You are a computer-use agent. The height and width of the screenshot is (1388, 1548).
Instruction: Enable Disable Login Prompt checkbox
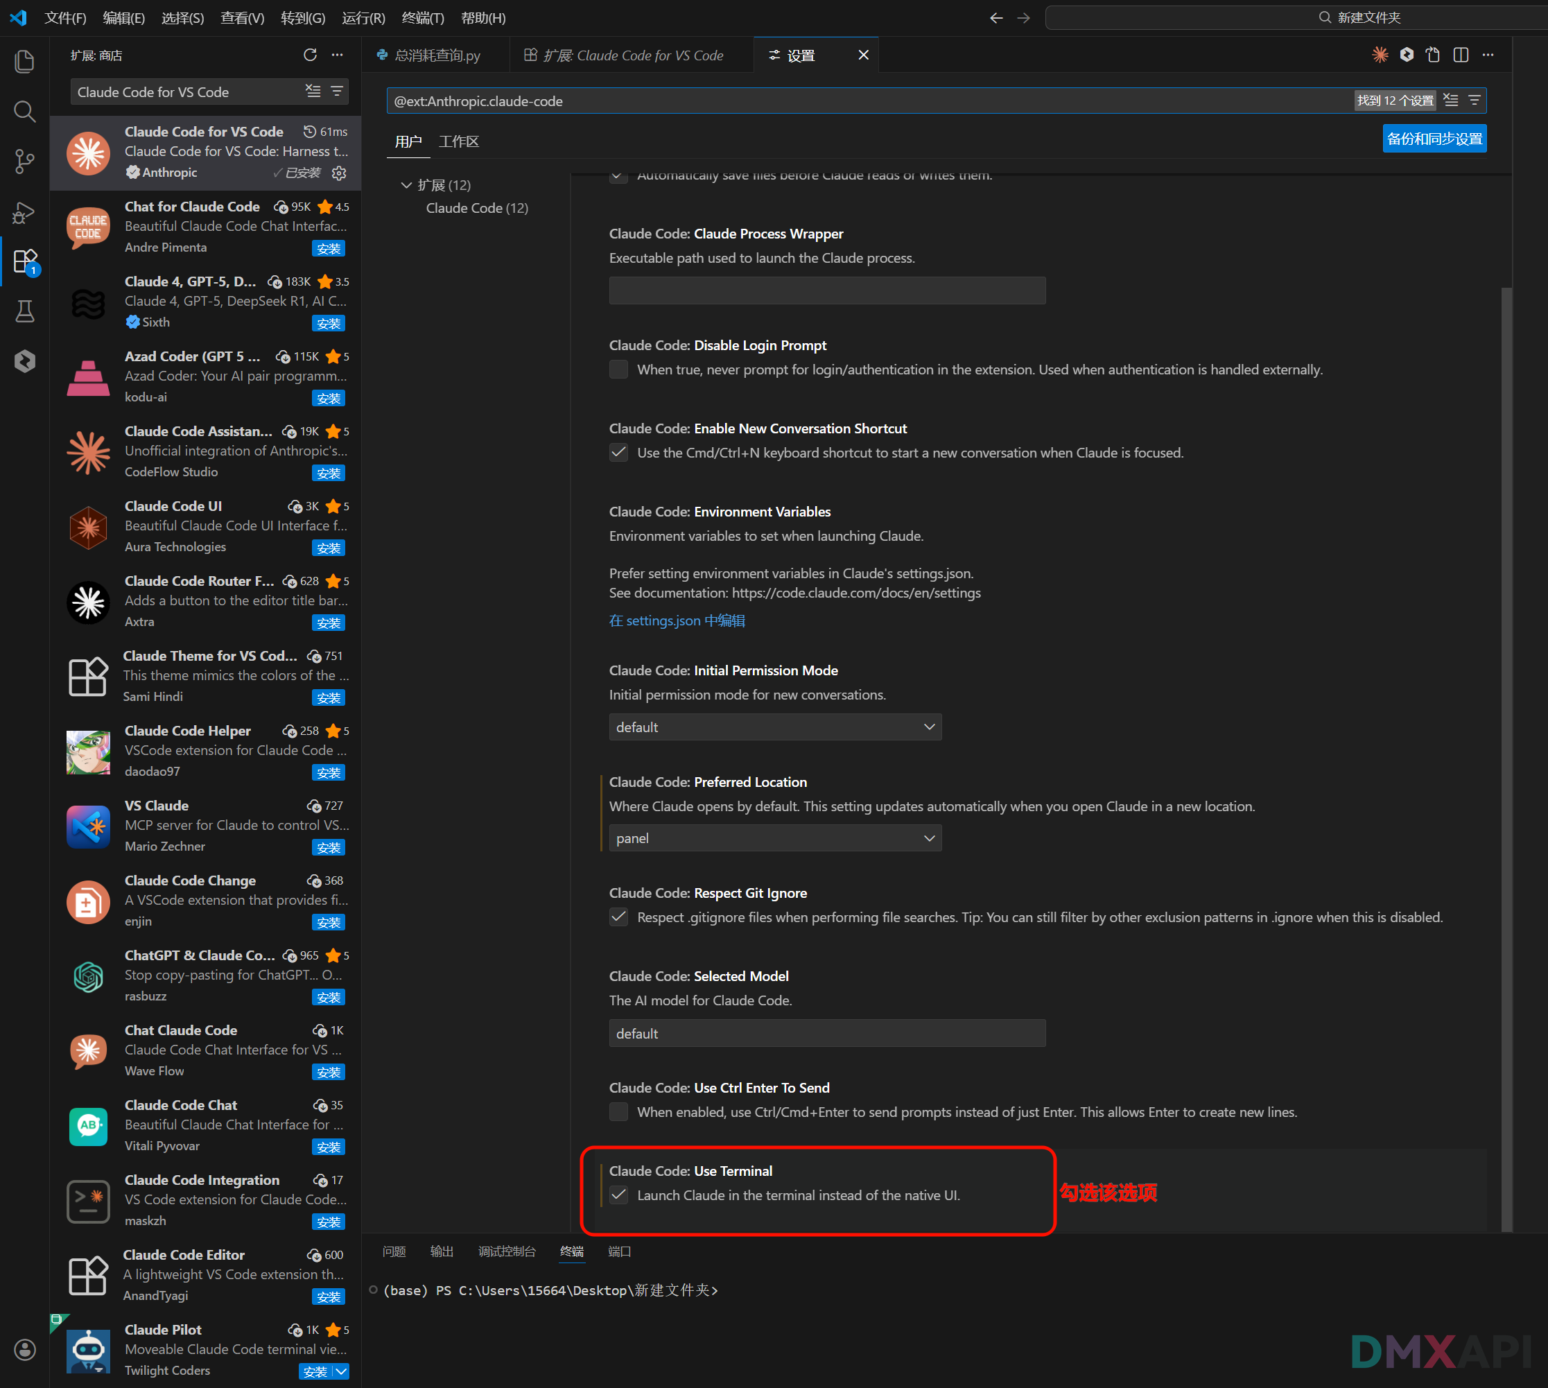(618, 369)
